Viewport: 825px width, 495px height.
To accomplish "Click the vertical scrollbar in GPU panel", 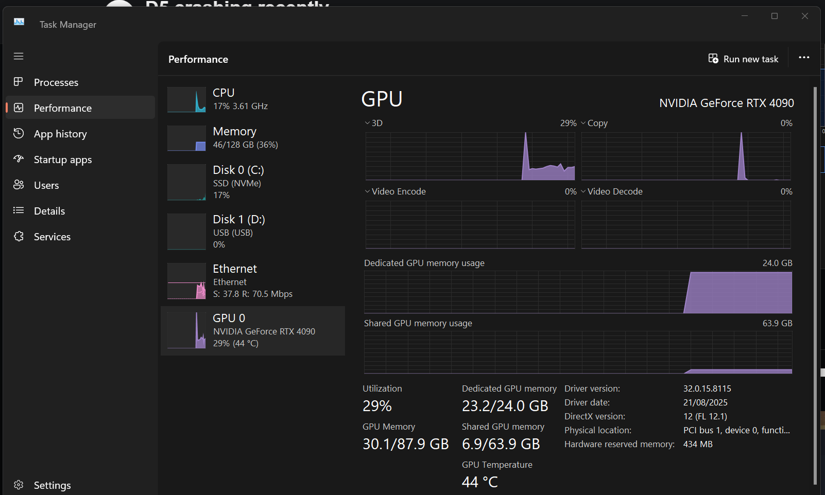I will tap(815, 286).
